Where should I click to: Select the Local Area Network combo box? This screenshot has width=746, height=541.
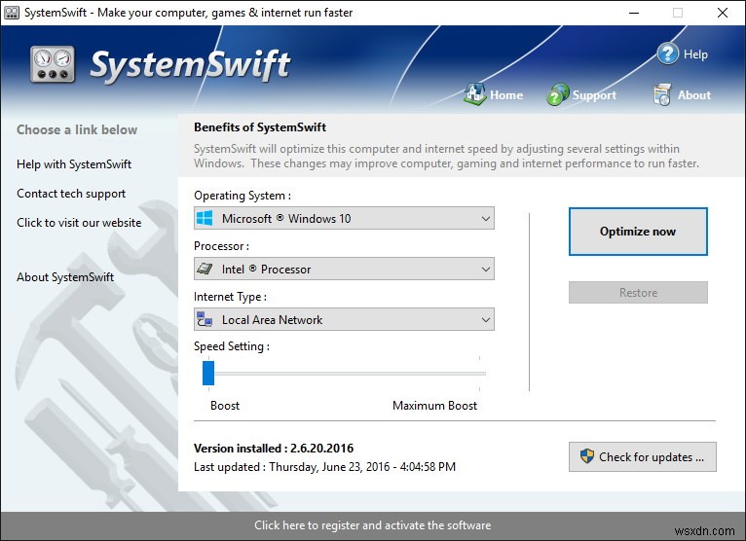[x=344, y=319]
